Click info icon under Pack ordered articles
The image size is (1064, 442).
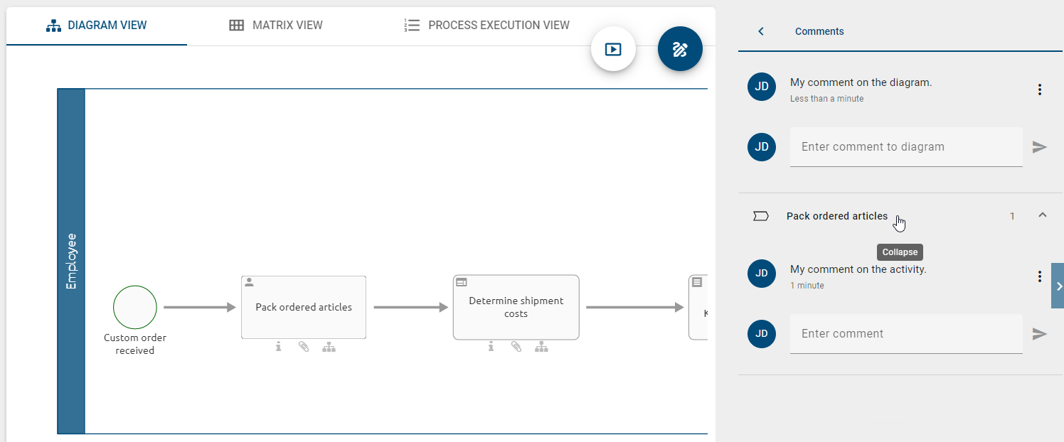(279, 347)
